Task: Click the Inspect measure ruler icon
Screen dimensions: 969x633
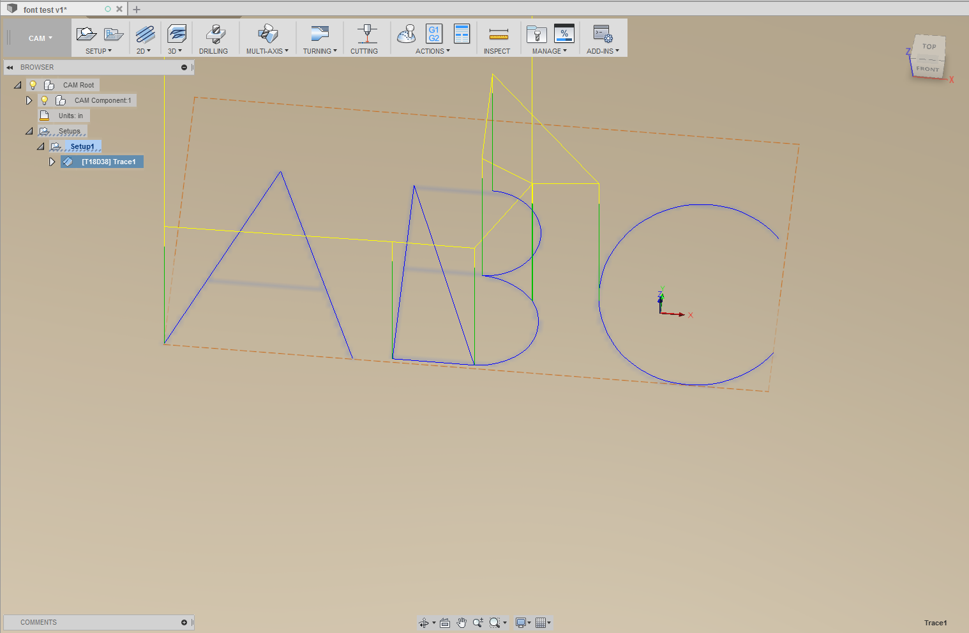Action: pos(499,35)
